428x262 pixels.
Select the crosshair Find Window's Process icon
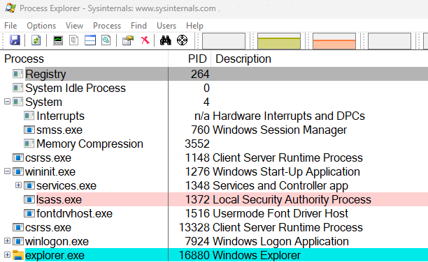[182, 40]
